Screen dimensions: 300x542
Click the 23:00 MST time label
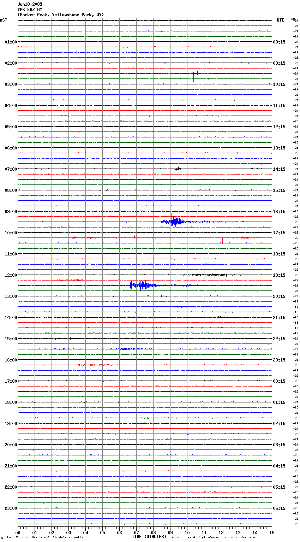click(x=11, y=508)
